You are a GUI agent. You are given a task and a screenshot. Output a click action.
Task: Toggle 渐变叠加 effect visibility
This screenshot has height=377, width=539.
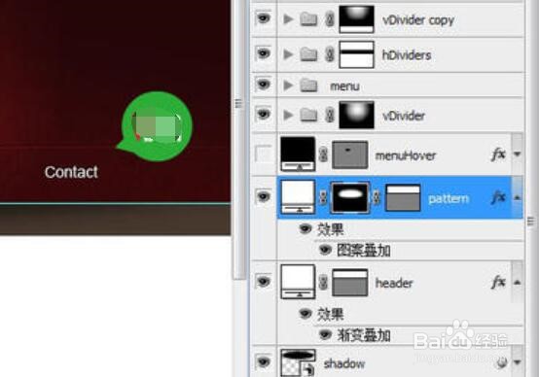325,334
